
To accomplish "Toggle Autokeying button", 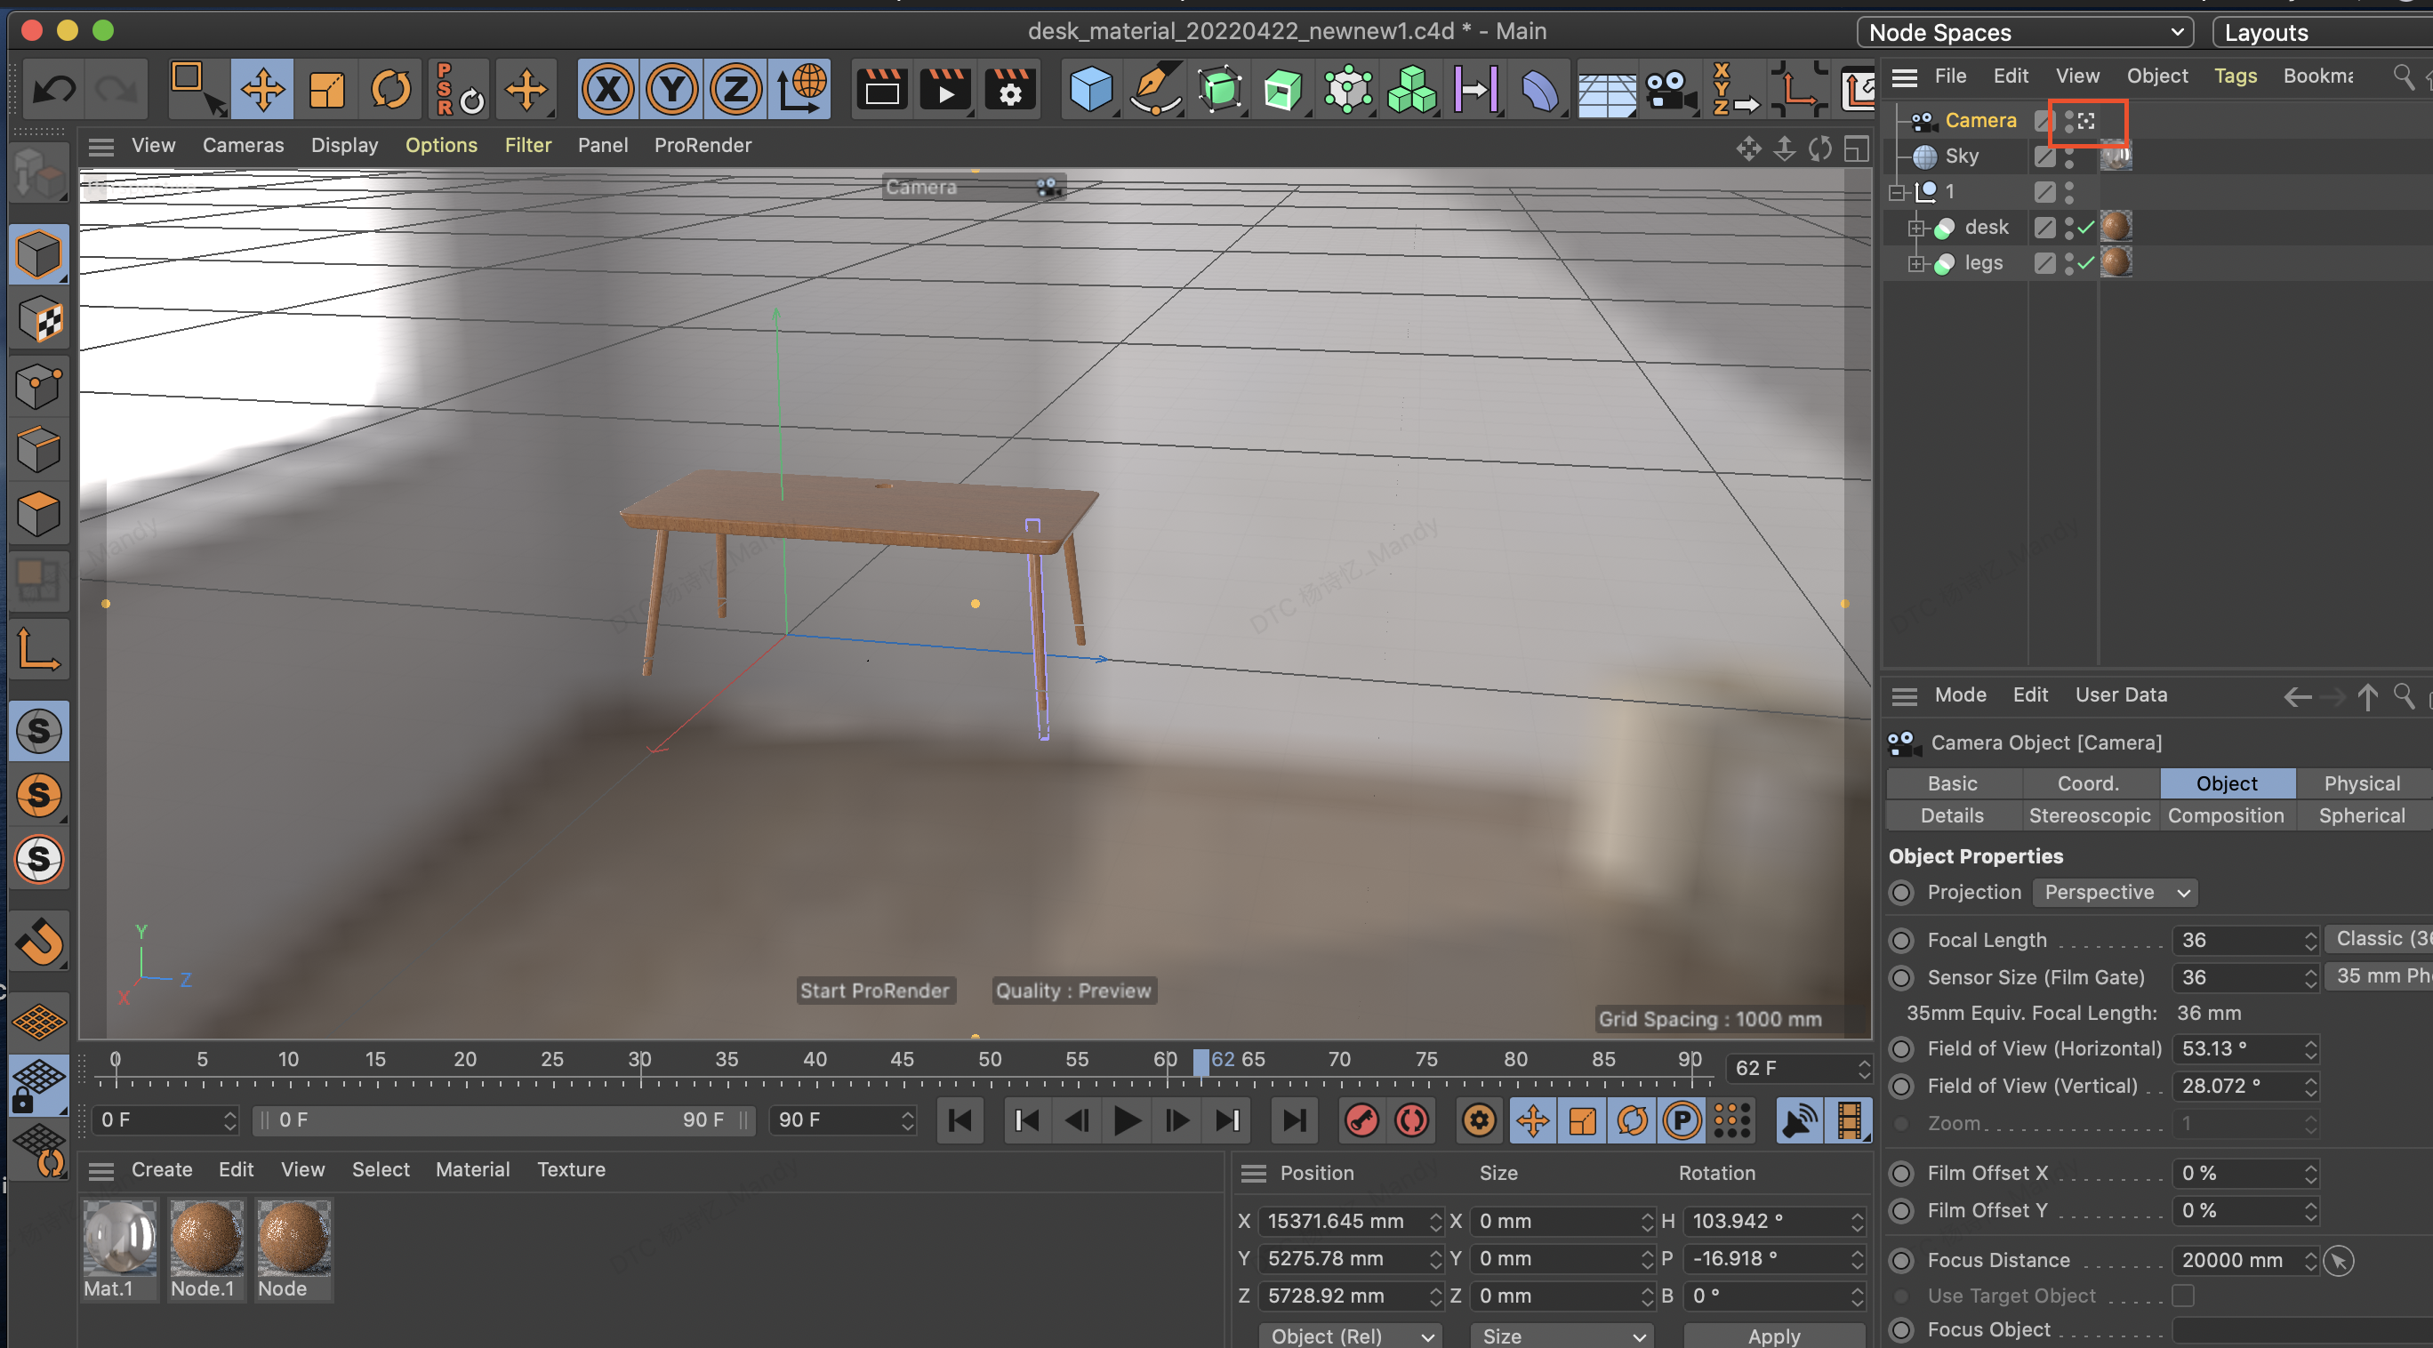I will [x=1412, y=1120].
